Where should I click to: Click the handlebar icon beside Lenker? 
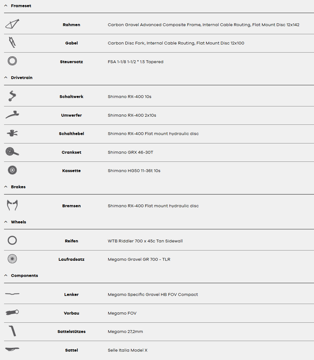[12, 294]
